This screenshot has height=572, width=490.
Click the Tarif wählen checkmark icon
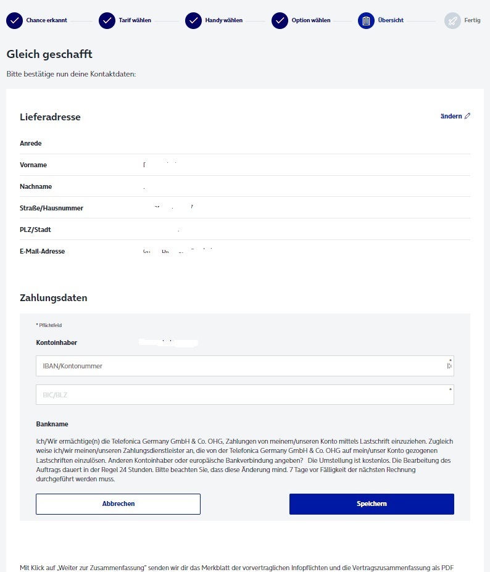coord(107,21)
